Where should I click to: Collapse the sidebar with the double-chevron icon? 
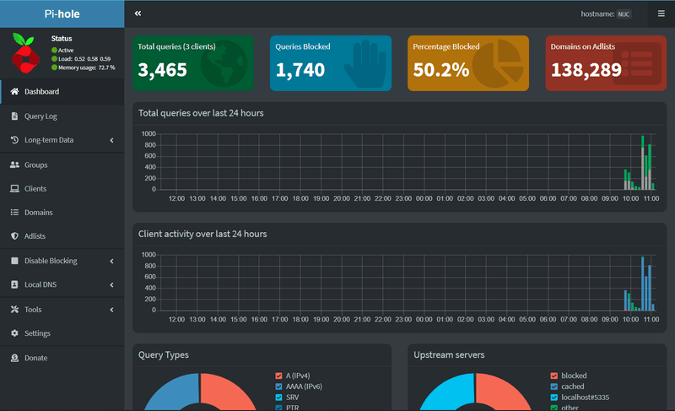(x=138, y=14)
